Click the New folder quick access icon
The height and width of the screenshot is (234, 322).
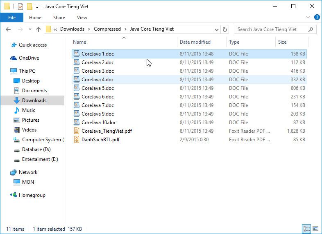coord(29,7)
